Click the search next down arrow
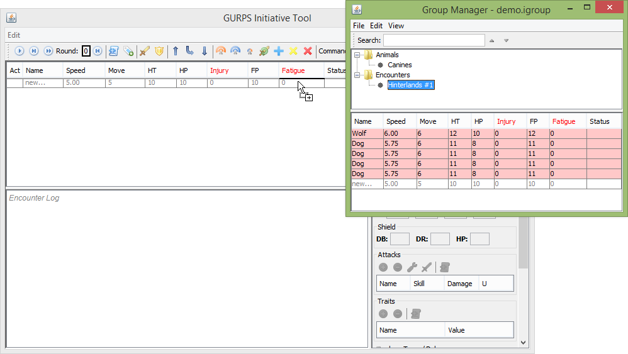Image resolution: width=628 pixels, height=354 pixels. [507, 40]
